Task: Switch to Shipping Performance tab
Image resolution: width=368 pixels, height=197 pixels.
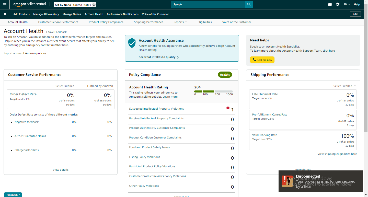Action: 148,22
